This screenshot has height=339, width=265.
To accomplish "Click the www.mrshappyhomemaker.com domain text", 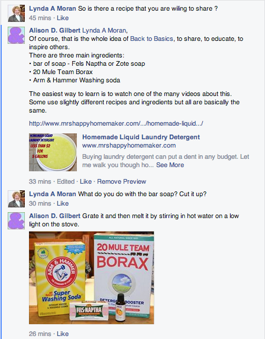I will 129,145.
